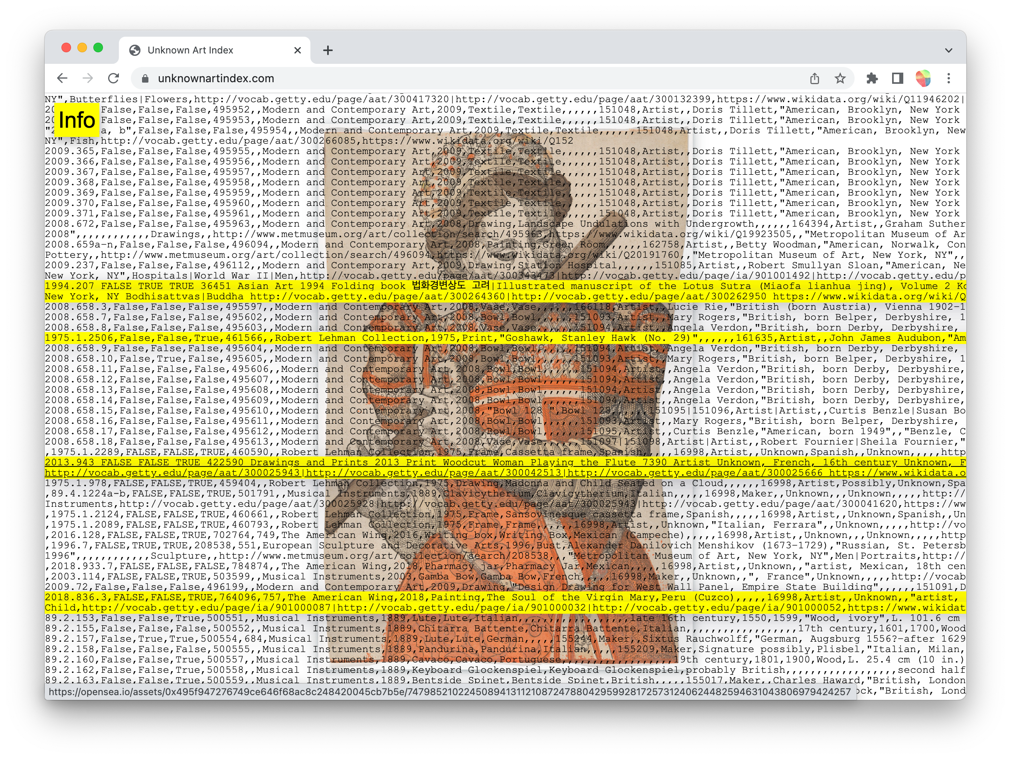Click row 89.2.155 Chitarra Battente, Italian
Screen dimensions: 1011x759
pos(505,628)
